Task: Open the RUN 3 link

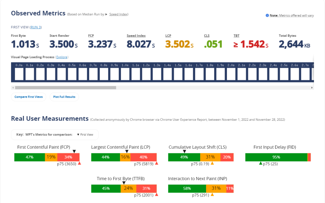Action: click(36, 27)
